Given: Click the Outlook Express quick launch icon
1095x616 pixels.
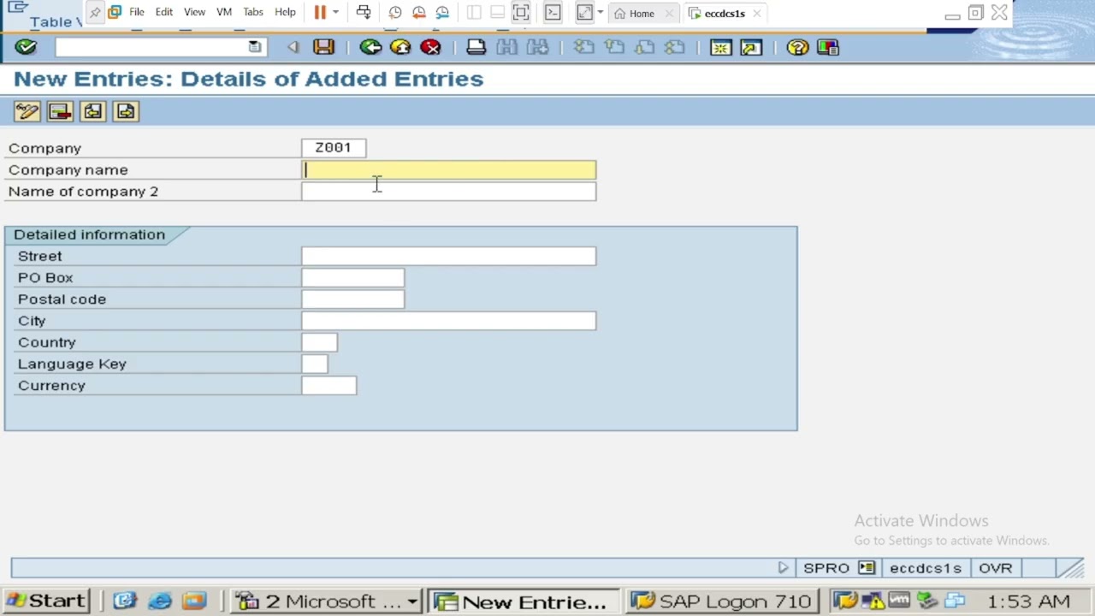Looking at the screenshot, I should [125, 601].
